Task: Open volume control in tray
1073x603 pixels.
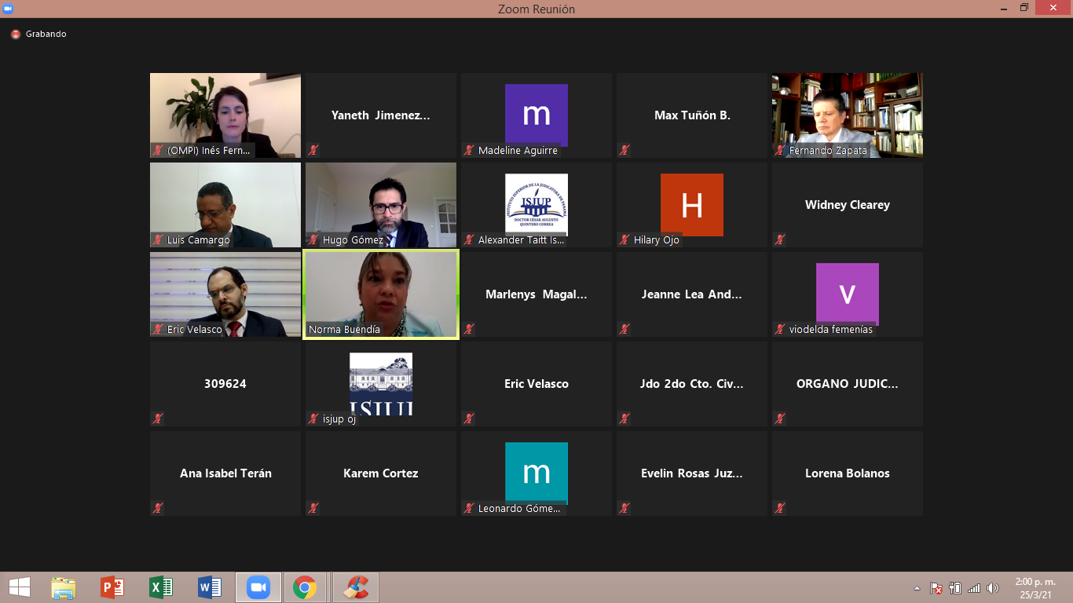Action: 993,588
